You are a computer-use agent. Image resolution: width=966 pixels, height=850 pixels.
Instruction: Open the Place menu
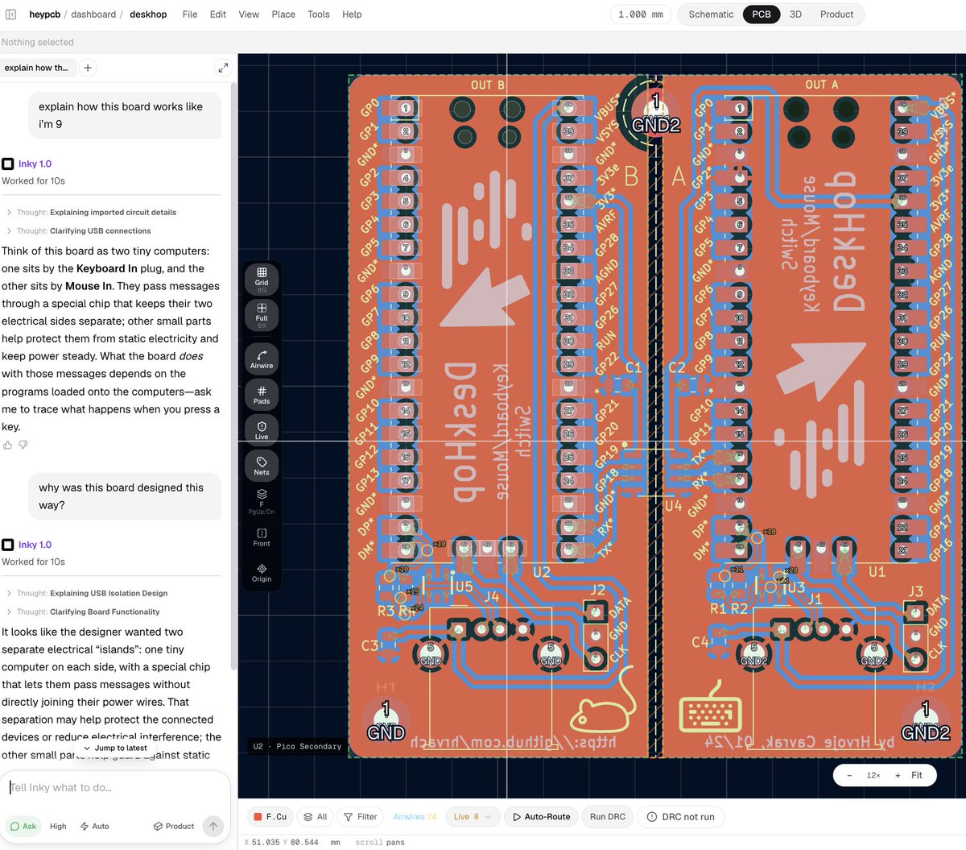(x=283, y=15)
